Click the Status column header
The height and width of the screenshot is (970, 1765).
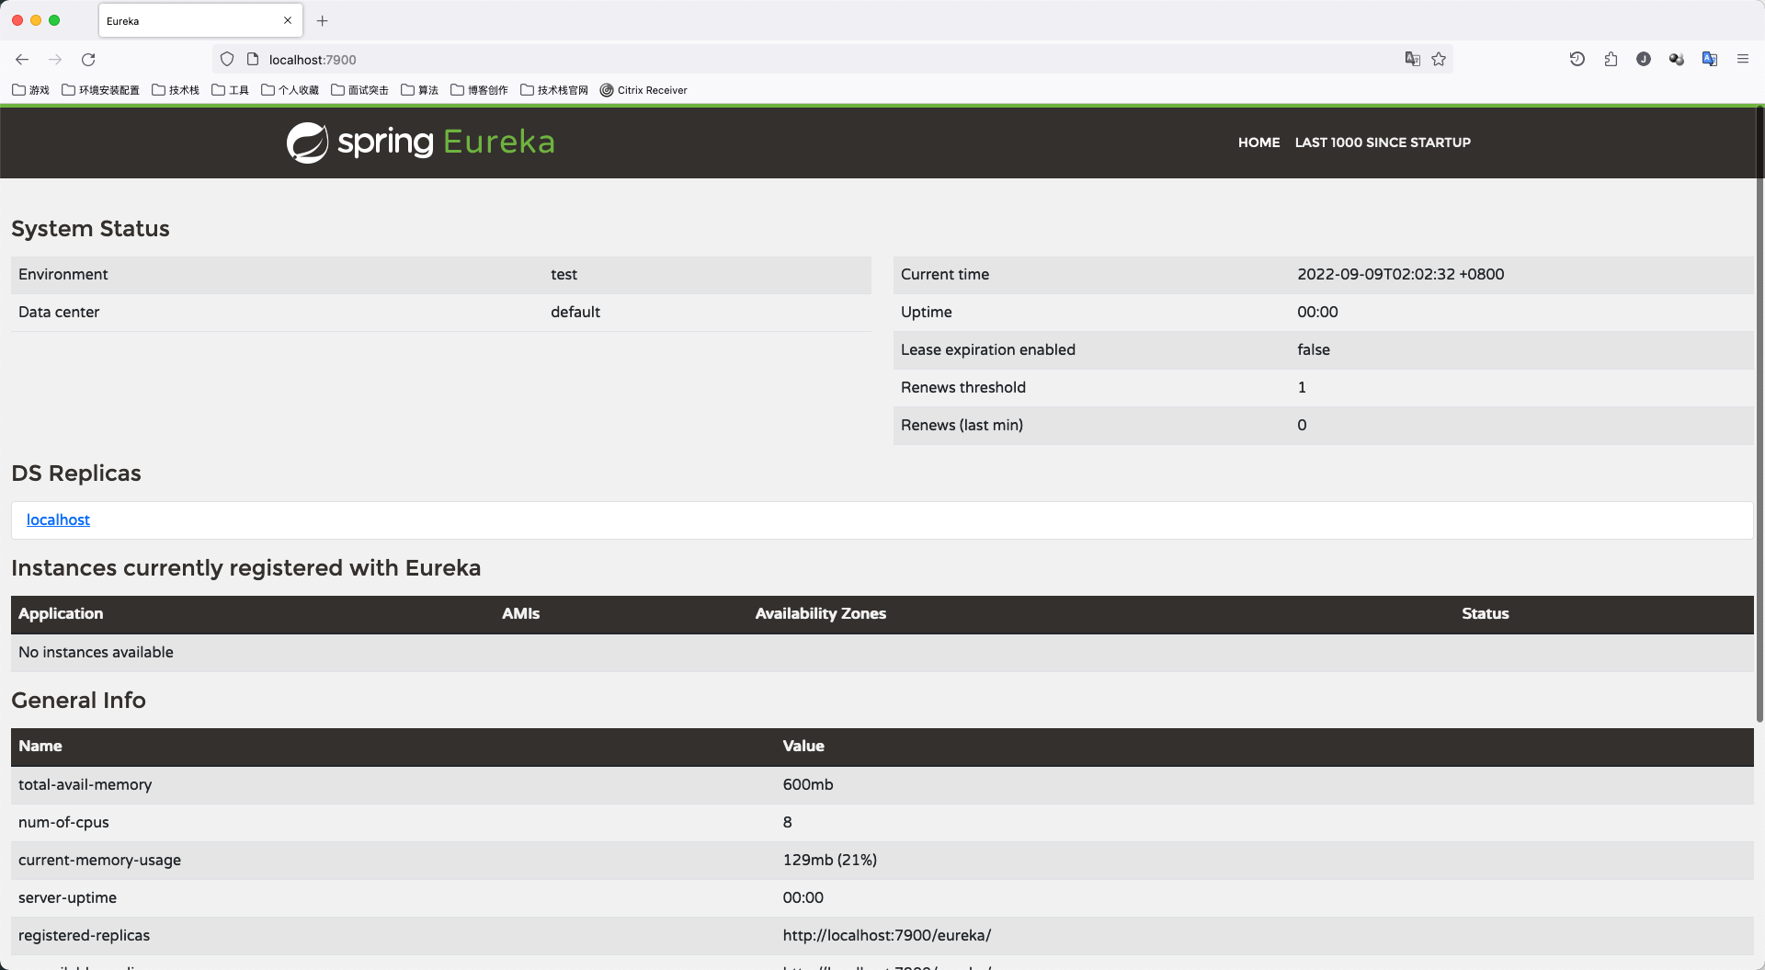(x=1485, y=613)
